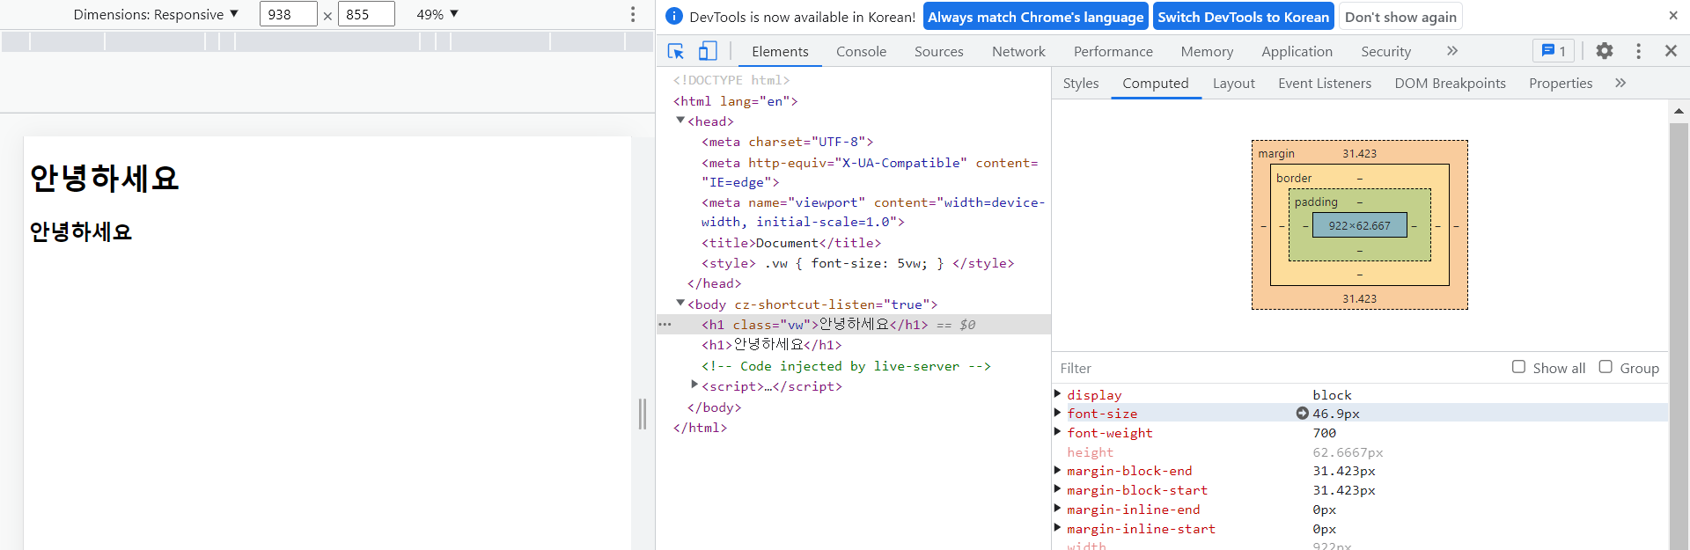
Task: Open the Properties pane
Action: click(x=1561, y=83)
